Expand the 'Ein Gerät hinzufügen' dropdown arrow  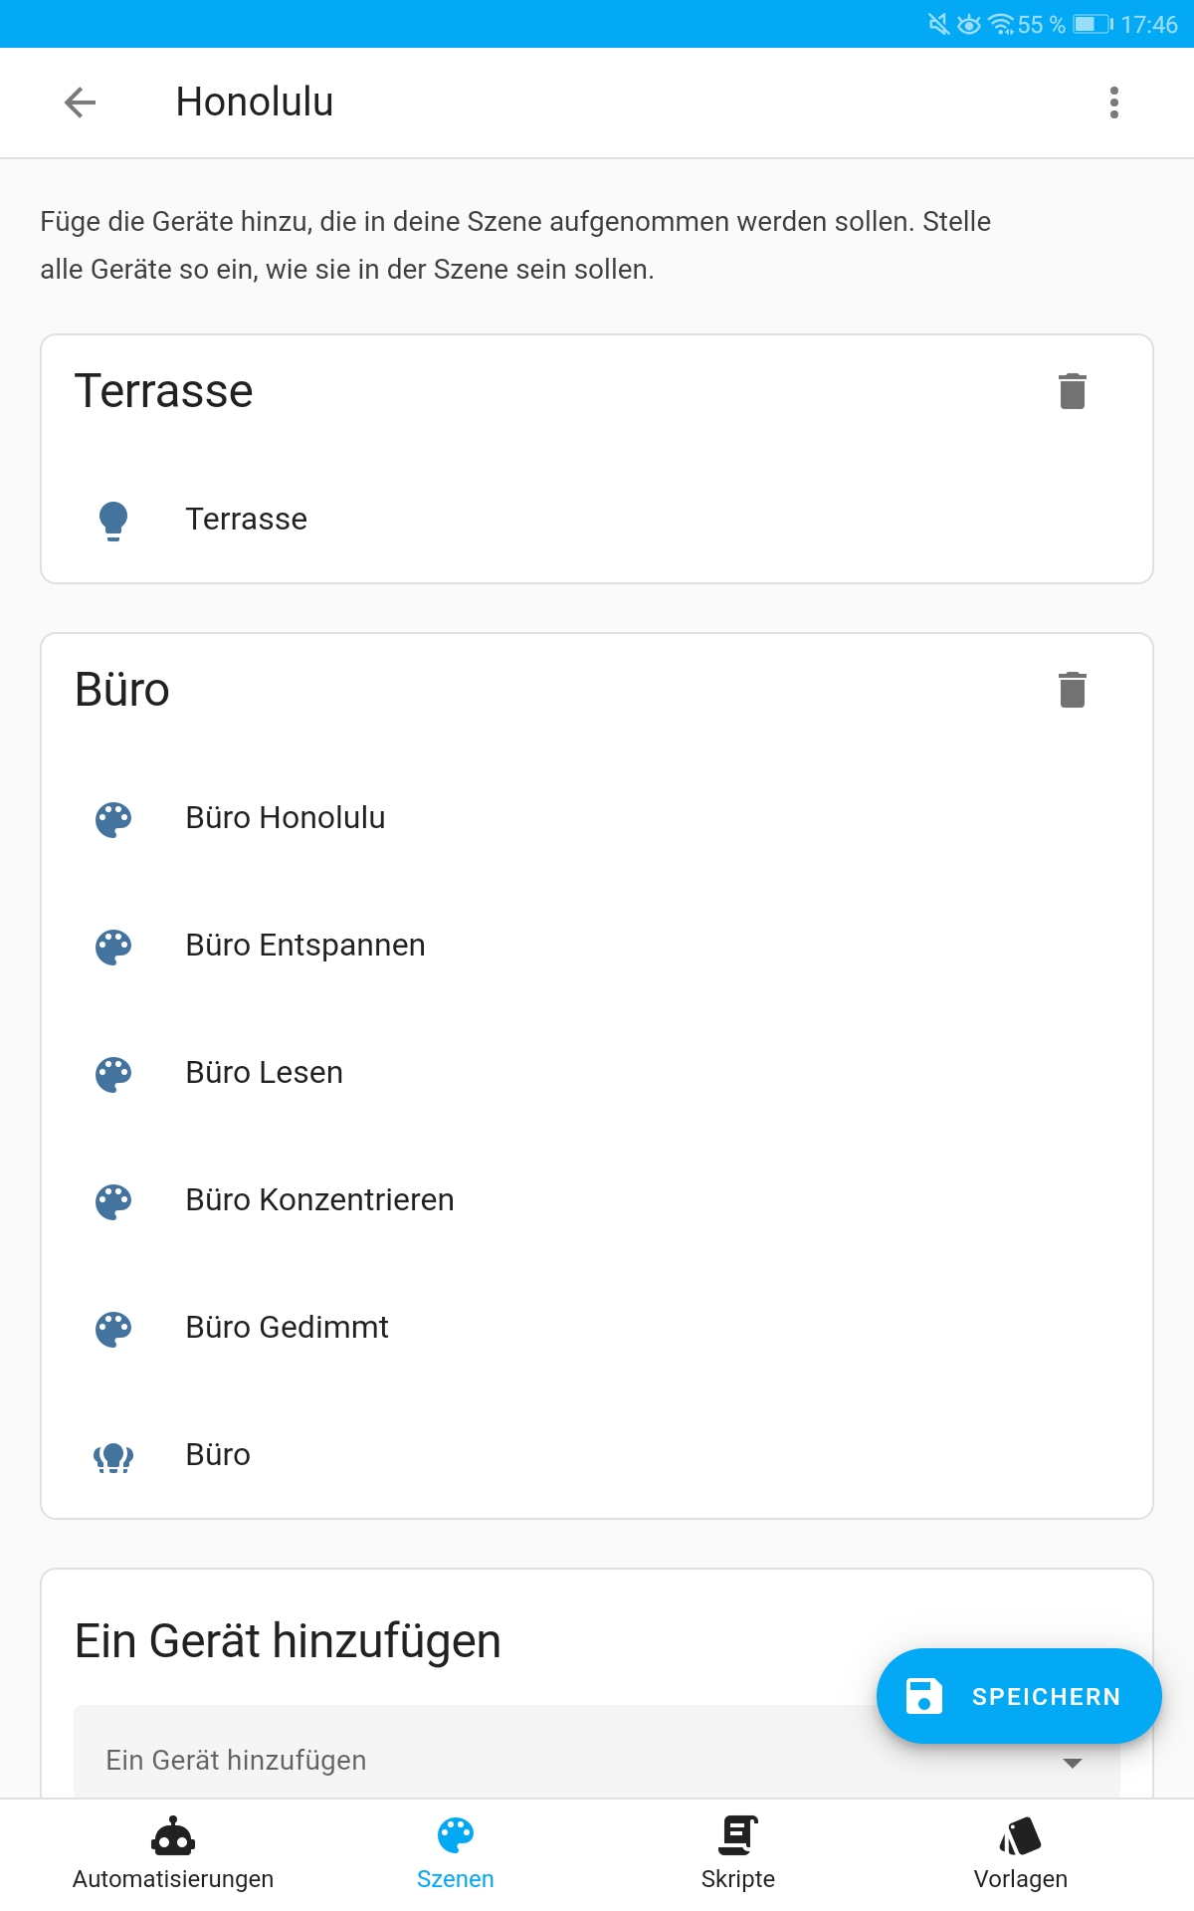click(x=1072, y=1763)
